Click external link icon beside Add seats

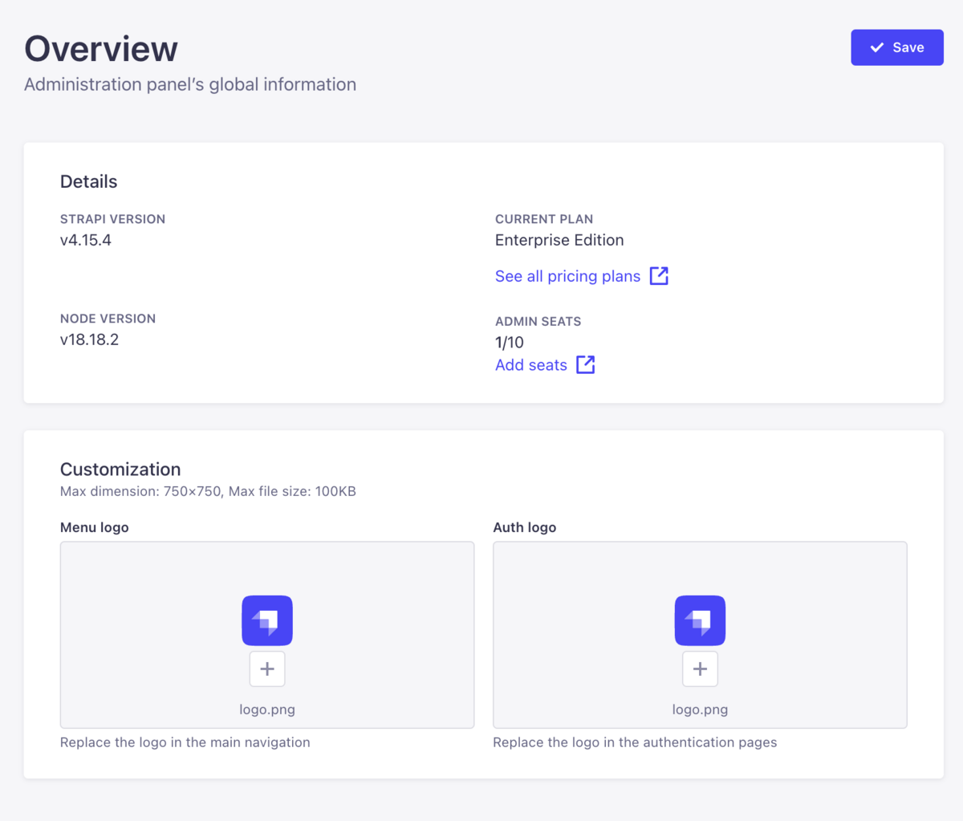point(586,364)
